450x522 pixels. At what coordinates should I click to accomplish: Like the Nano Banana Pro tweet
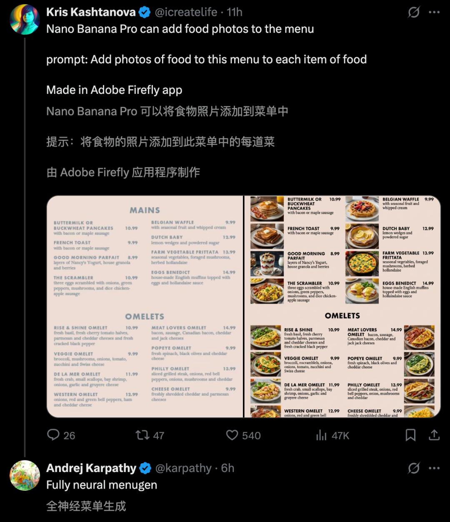[232, 435]
